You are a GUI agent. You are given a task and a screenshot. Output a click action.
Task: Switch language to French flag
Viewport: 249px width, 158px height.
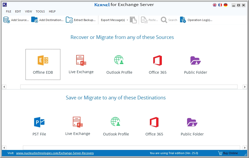pos(220,5)
